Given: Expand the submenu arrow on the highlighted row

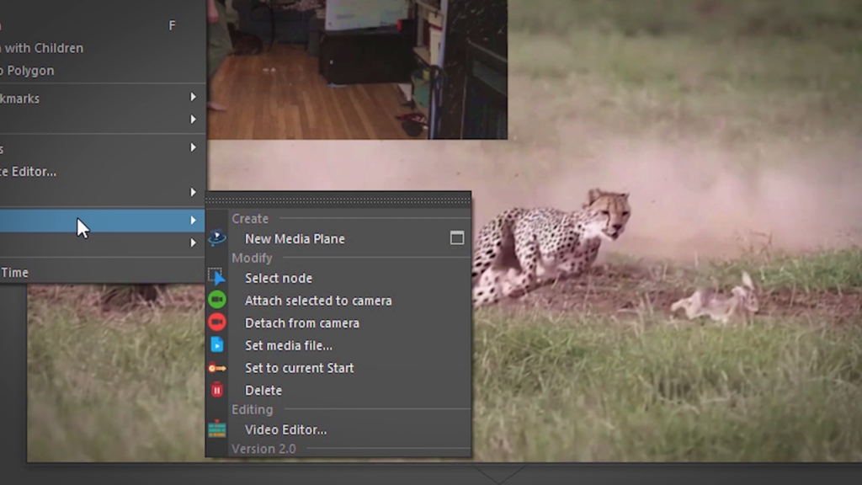Looking at the screenshot, I should coord(193,220).
